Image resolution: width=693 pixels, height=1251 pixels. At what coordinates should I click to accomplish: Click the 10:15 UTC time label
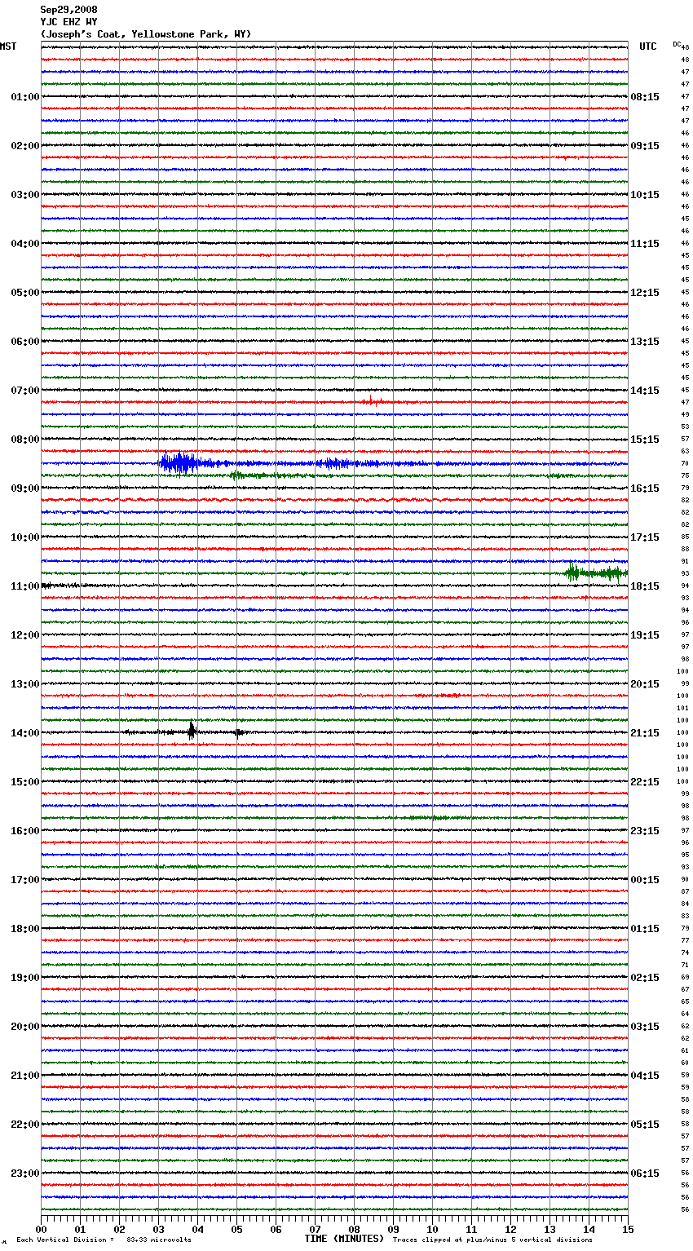645,195
